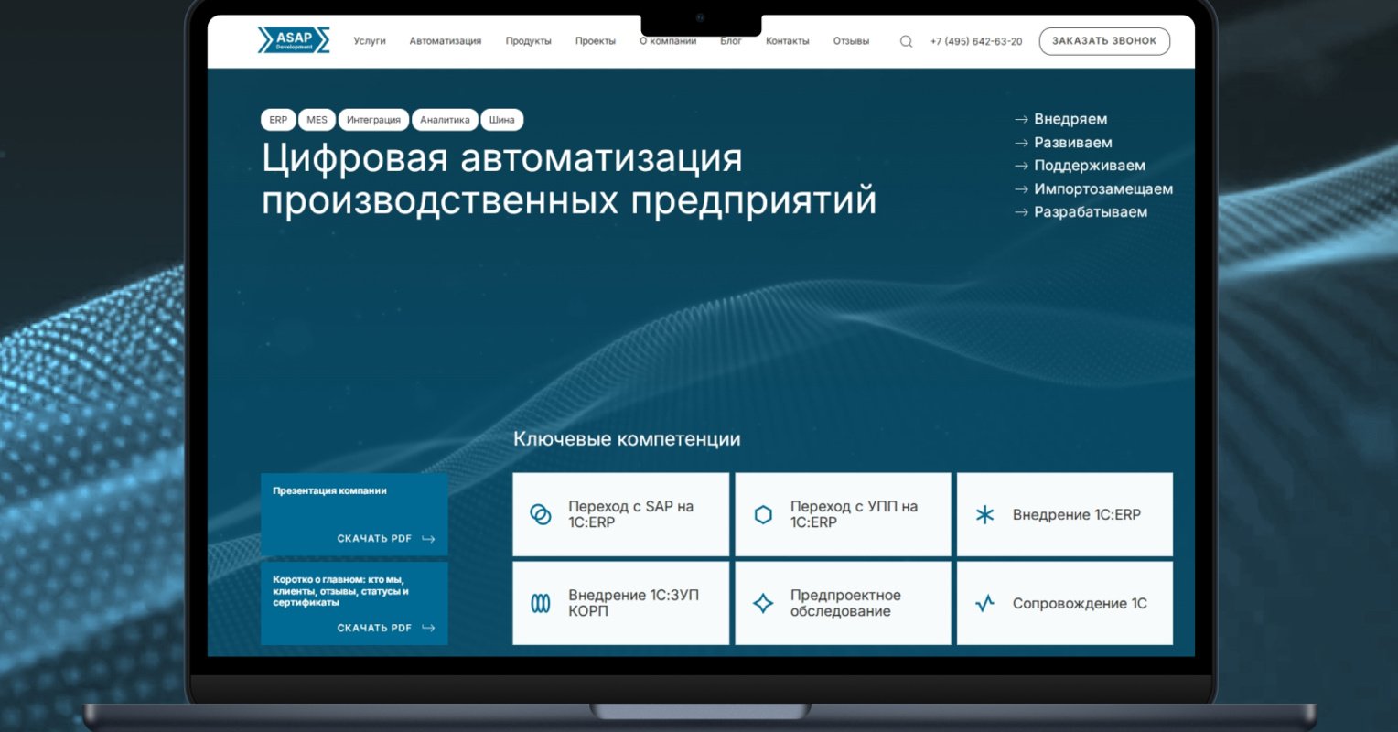Click the Презентация компании title text
Screen dimensions: 1398x732
click(329, 491)
